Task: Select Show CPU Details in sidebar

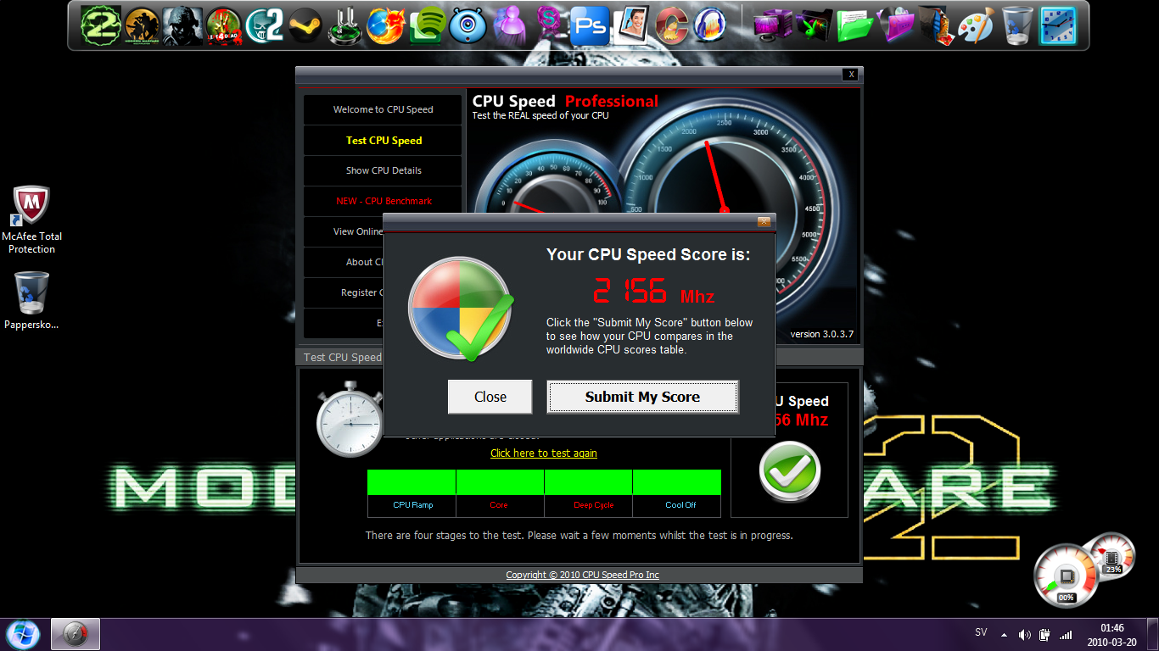Action: [383, 170]
